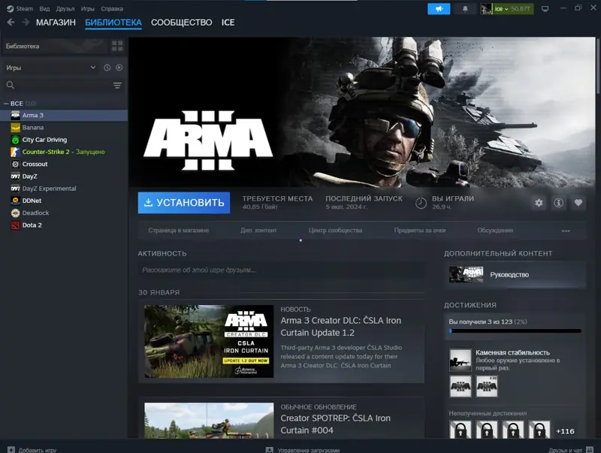601x453 pixels.
Task: Open Обсуждения link
Action: point(495,231)
